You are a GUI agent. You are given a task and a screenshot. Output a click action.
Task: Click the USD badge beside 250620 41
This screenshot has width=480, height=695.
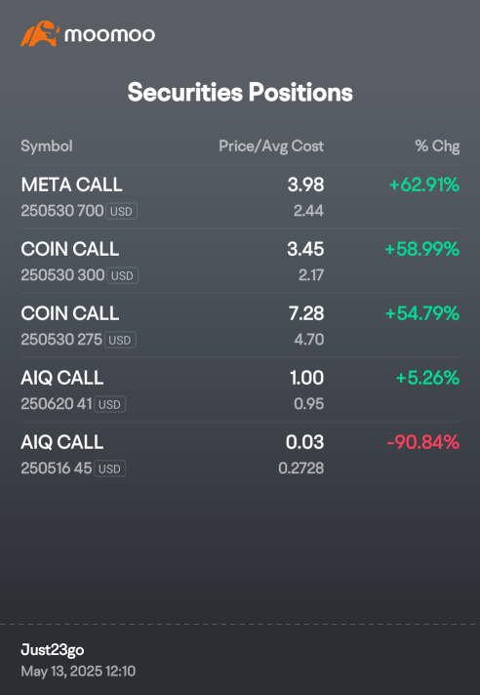click(110, 404)
